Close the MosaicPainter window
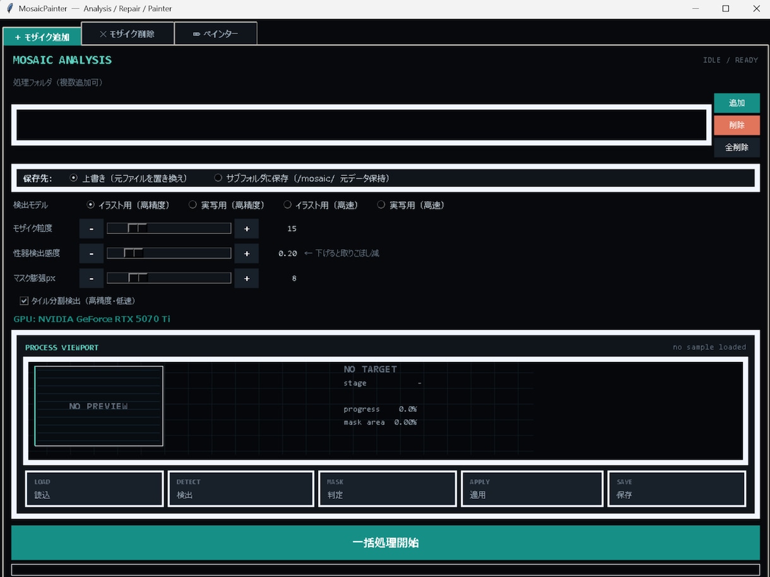Image resolution: width=770 pixels, height=577 pixels. coord(756,9)
